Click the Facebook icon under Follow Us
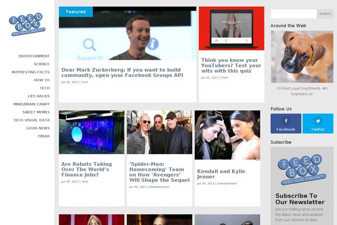The image size is (337, 225). [x=286, y=121]
